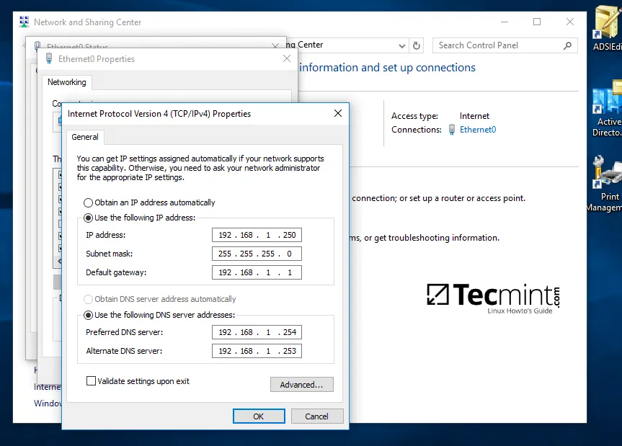Click the search icon in Search Control Panel
Viewport: 622px width, 446px height.
pos(567,45)
